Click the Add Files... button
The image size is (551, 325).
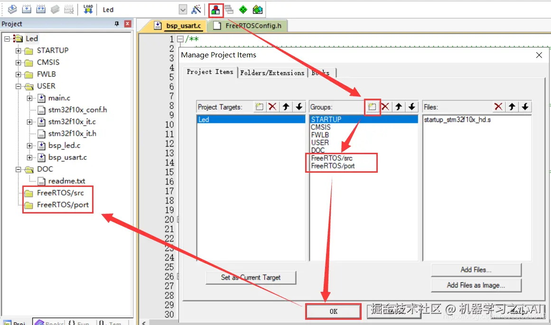pos(476,270)
